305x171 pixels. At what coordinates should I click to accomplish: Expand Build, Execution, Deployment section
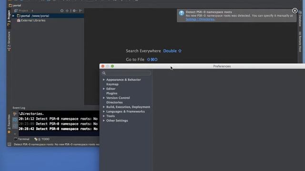[104, 107]
